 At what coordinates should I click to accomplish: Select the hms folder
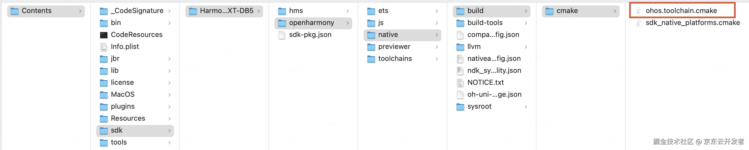(x=296, y=11)
